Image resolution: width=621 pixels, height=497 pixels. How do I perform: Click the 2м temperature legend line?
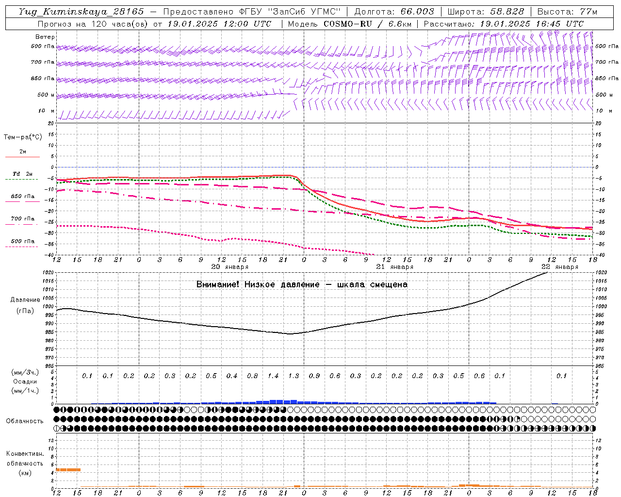[22, 154]
